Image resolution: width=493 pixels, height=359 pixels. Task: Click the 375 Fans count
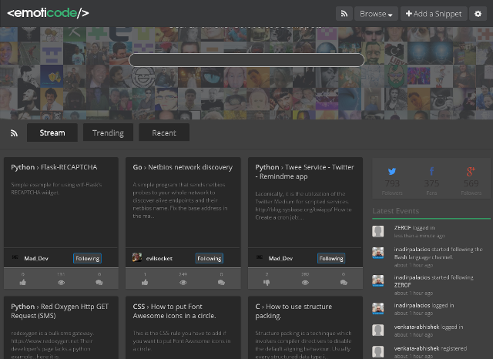431,183
